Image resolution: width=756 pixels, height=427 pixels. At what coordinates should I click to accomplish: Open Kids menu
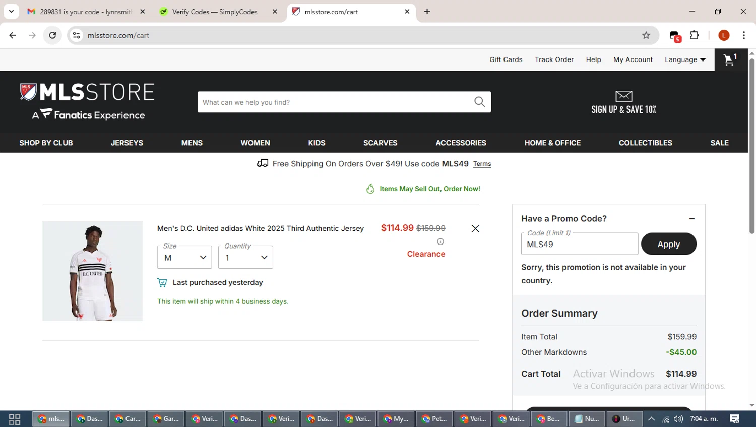coord(317,143)
